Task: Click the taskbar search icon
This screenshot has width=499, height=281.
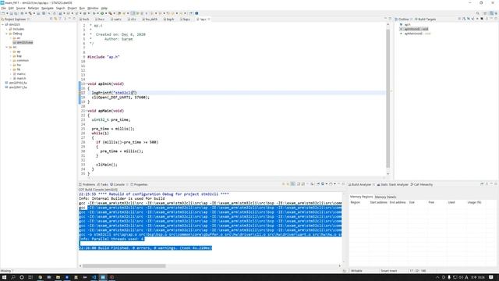Action: click(x=13, y=278)
